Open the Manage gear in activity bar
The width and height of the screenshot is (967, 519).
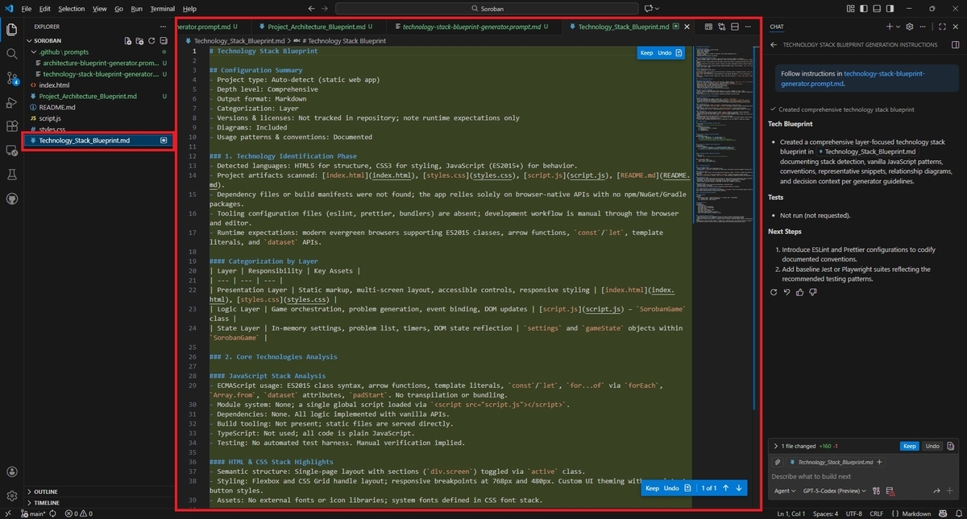(11, 496)
